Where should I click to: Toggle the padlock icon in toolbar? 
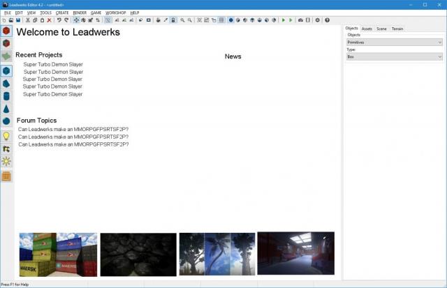173,20
